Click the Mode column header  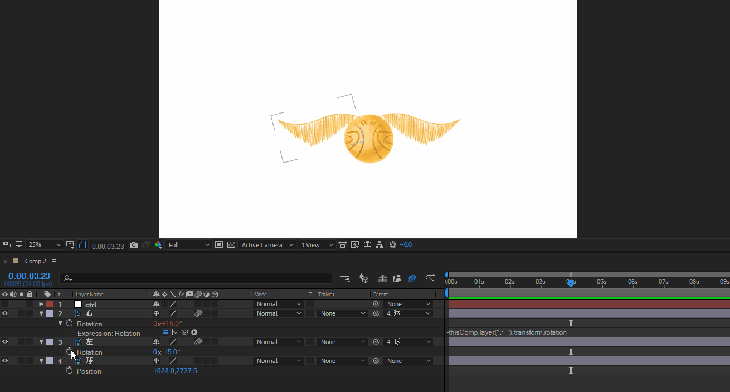260,295
